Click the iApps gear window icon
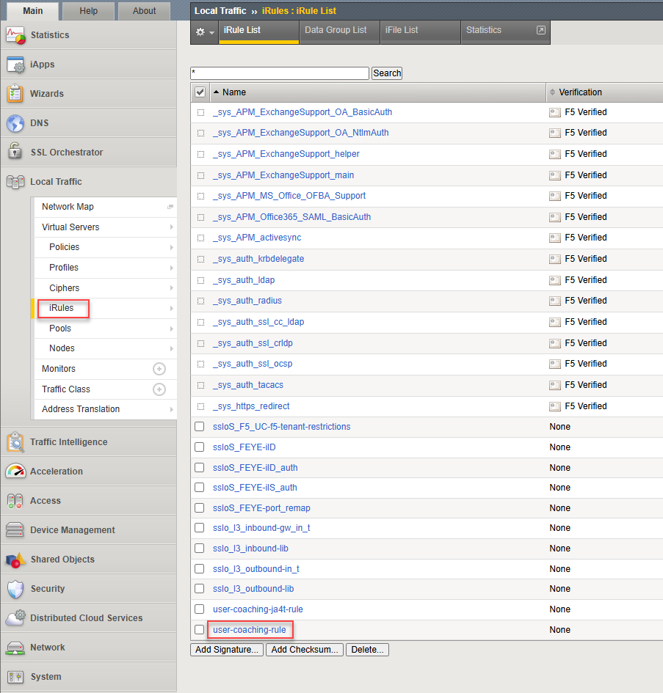Image resolution: width=663 pixels, height=693 pixels. coord(15,65)
